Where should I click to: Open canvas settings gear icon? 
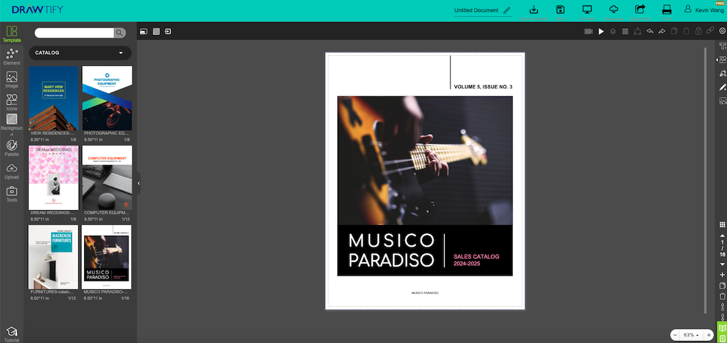pos(722,32)
